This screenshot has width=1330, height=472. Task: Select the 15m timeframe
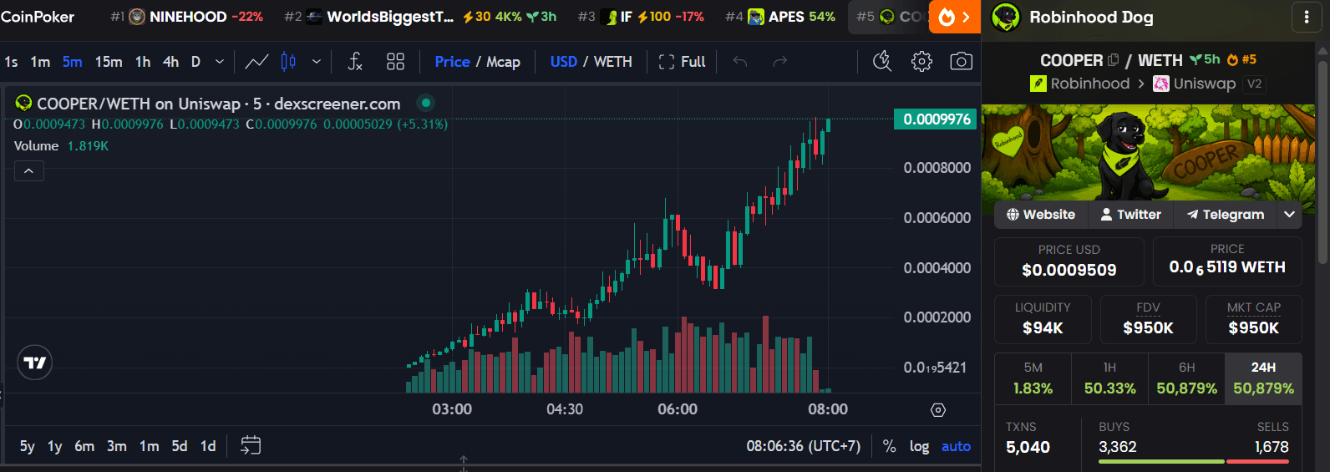tap(109, 62)
